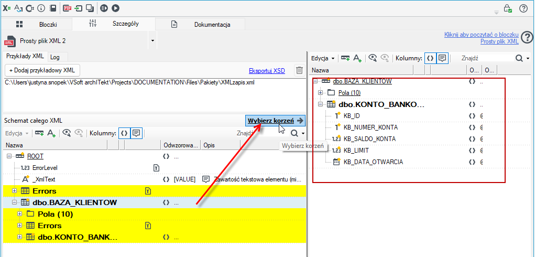Click the trash delete icon next to Eksportuj XSD
The height and width of the screenshot is (257, 535).
299,70
